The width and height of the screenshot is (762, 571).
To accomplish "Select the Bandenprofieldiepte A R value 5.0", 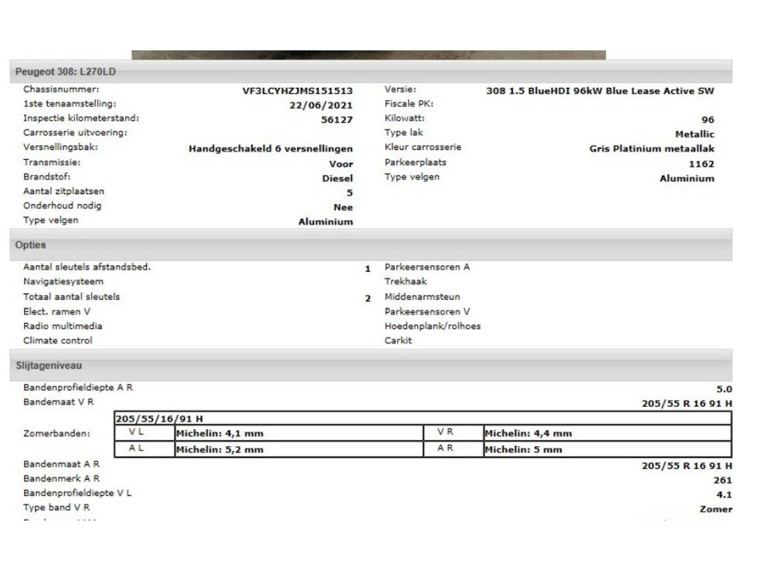I will pos(724,389).
